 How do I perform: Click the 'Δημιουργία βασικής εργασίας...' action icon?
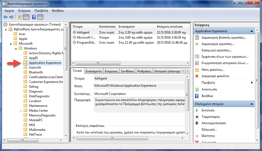point(197,37)
